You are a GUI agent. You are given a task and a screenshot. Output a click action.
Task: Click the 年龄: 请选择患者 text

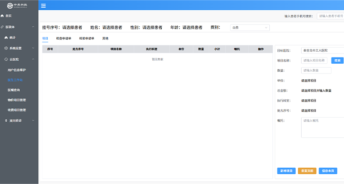point(186,28)
